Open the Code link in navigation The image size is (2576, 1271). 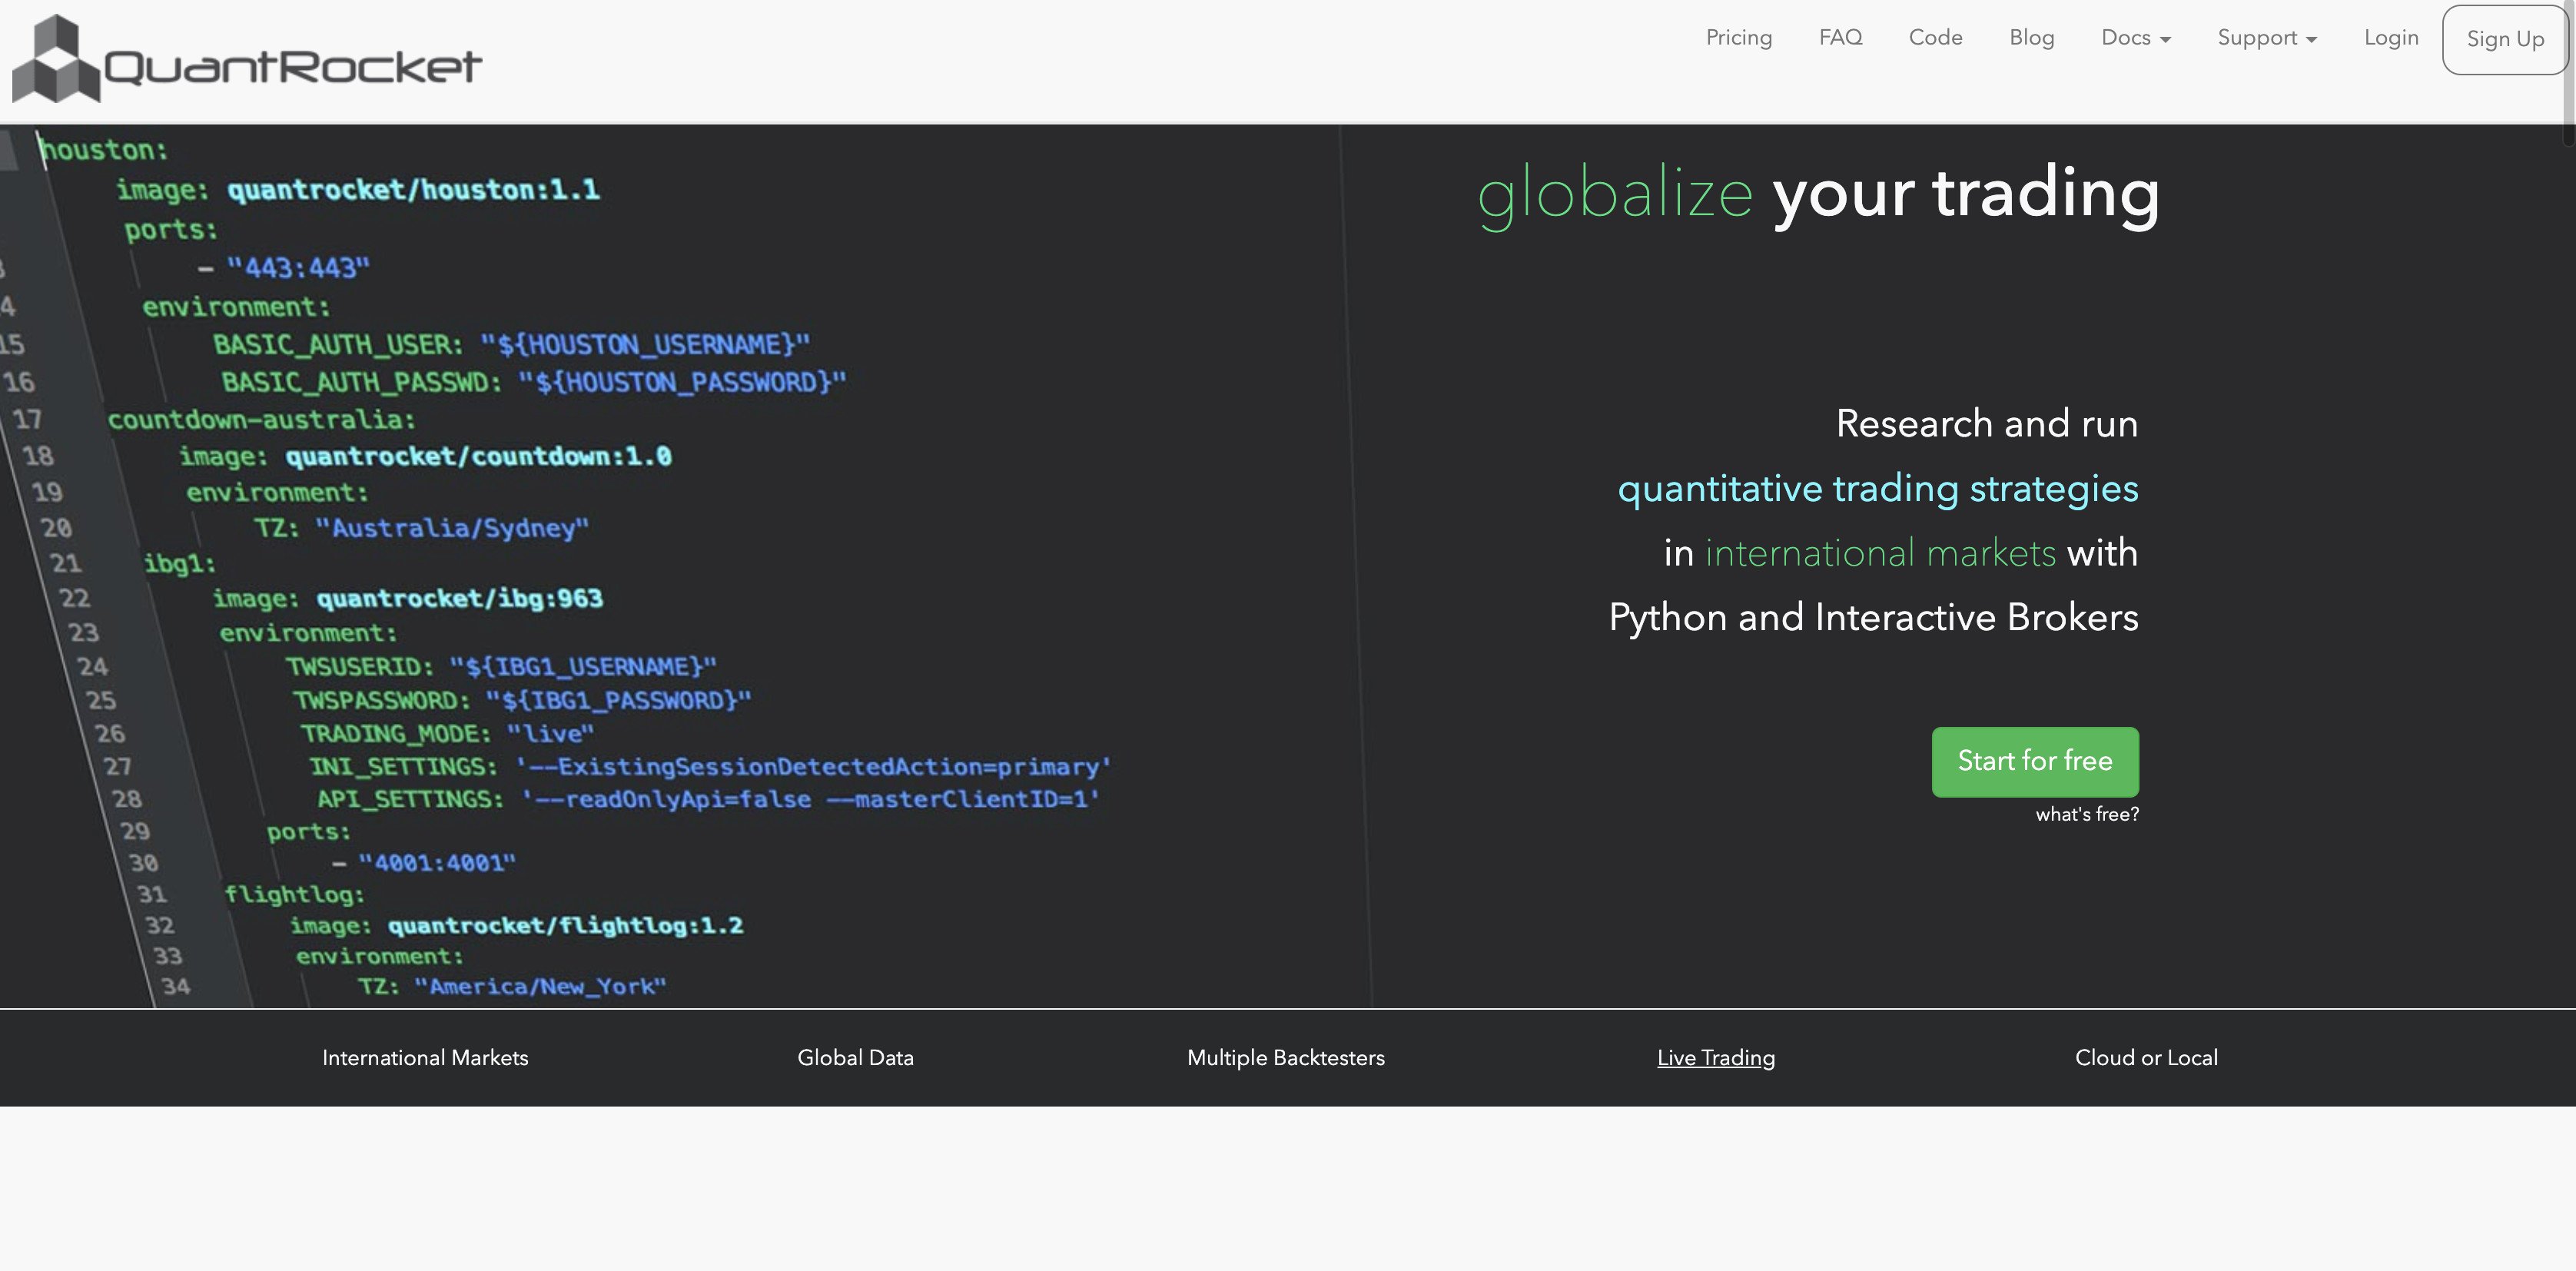pyautogui.click(x=1935, y=38)
